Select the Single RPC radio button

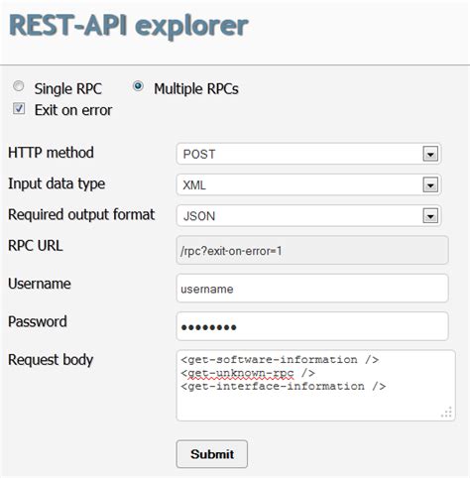[19, 86]
